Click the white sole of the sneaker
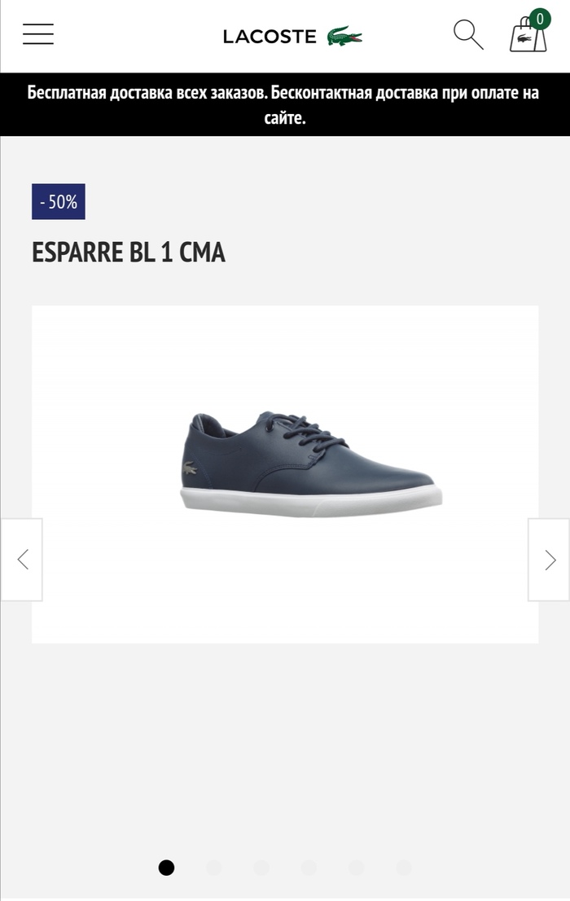Viewport: 570px width, 901px height. 311,501
